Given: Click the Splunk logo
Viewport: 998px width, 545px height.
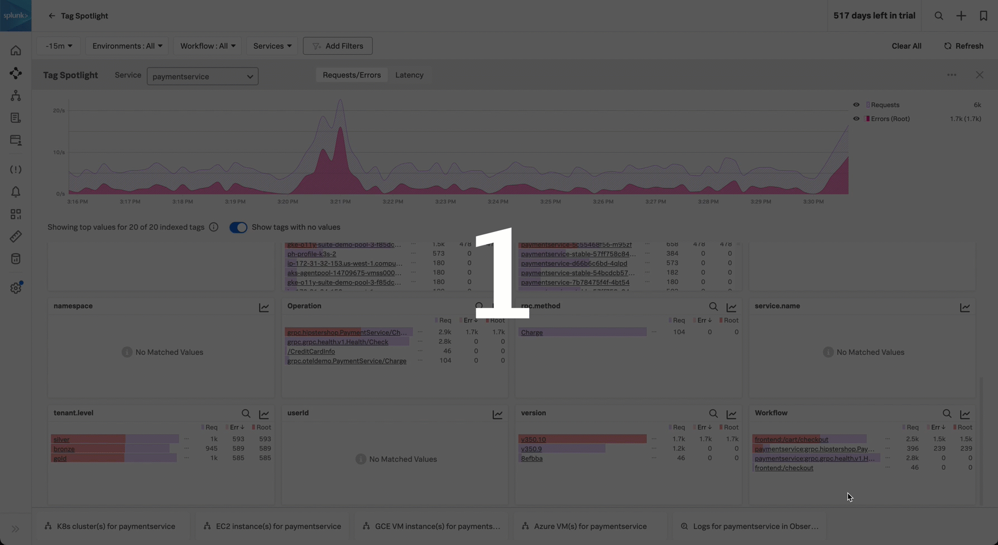Looking at the screenshot, I should point(16,16).
